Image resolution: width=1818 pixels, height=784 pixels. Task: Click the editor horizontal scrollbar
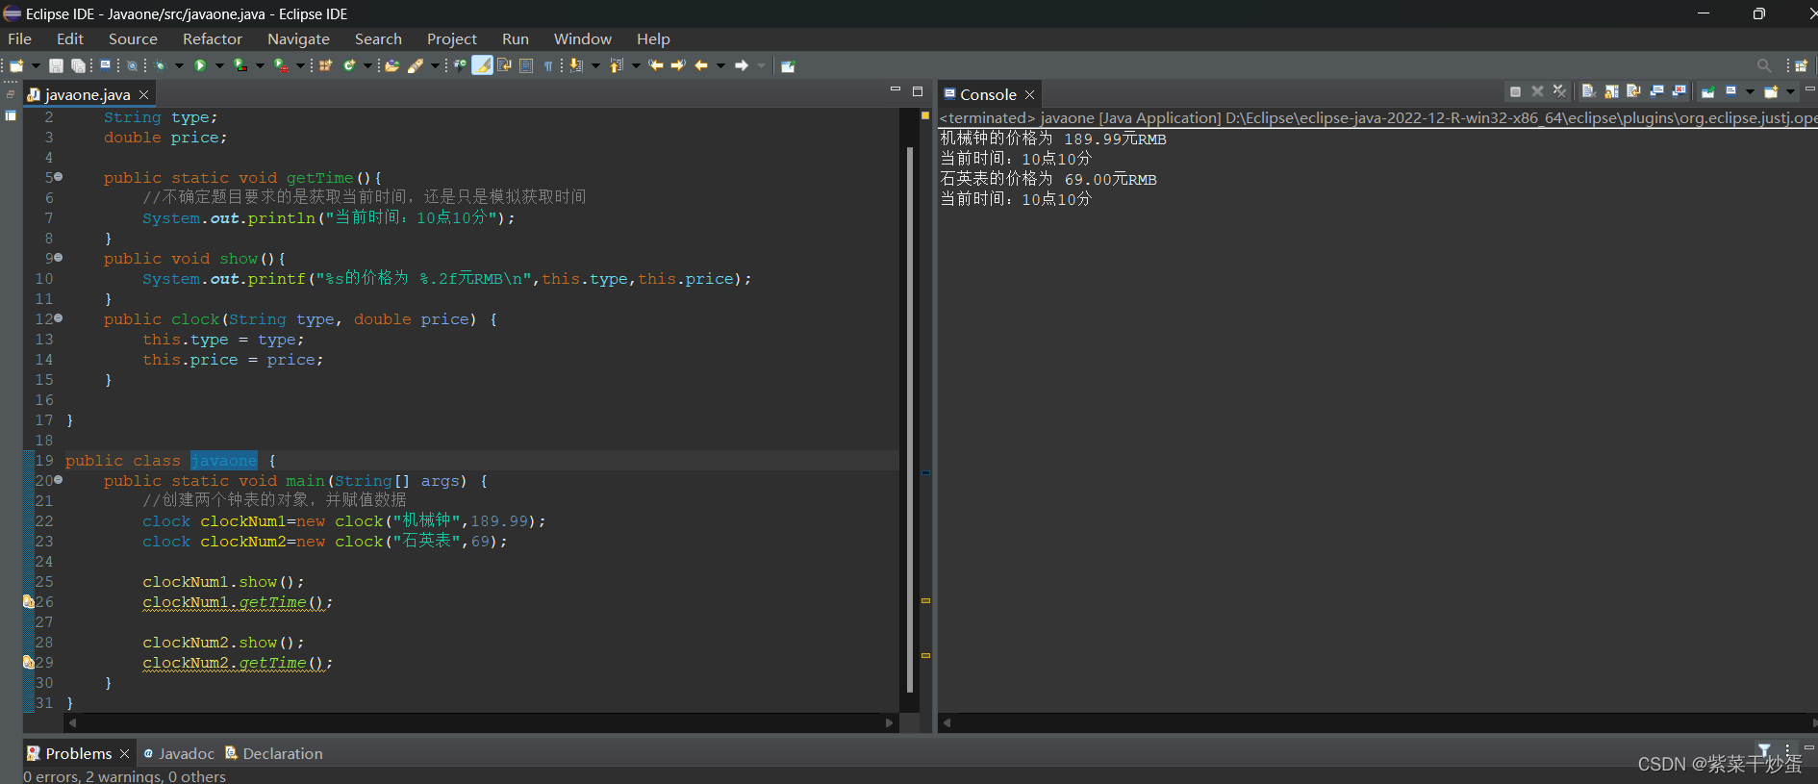click(x=481, y=722)
